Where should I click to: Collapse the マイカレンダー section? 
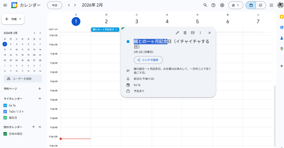[x=40, y=99]
